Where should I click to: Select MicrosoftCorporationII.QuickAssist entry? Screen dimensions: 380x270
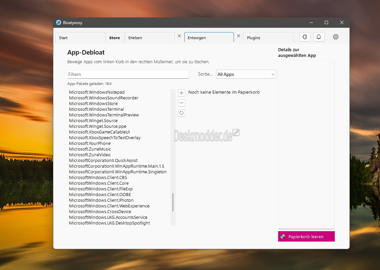[103, 160]
